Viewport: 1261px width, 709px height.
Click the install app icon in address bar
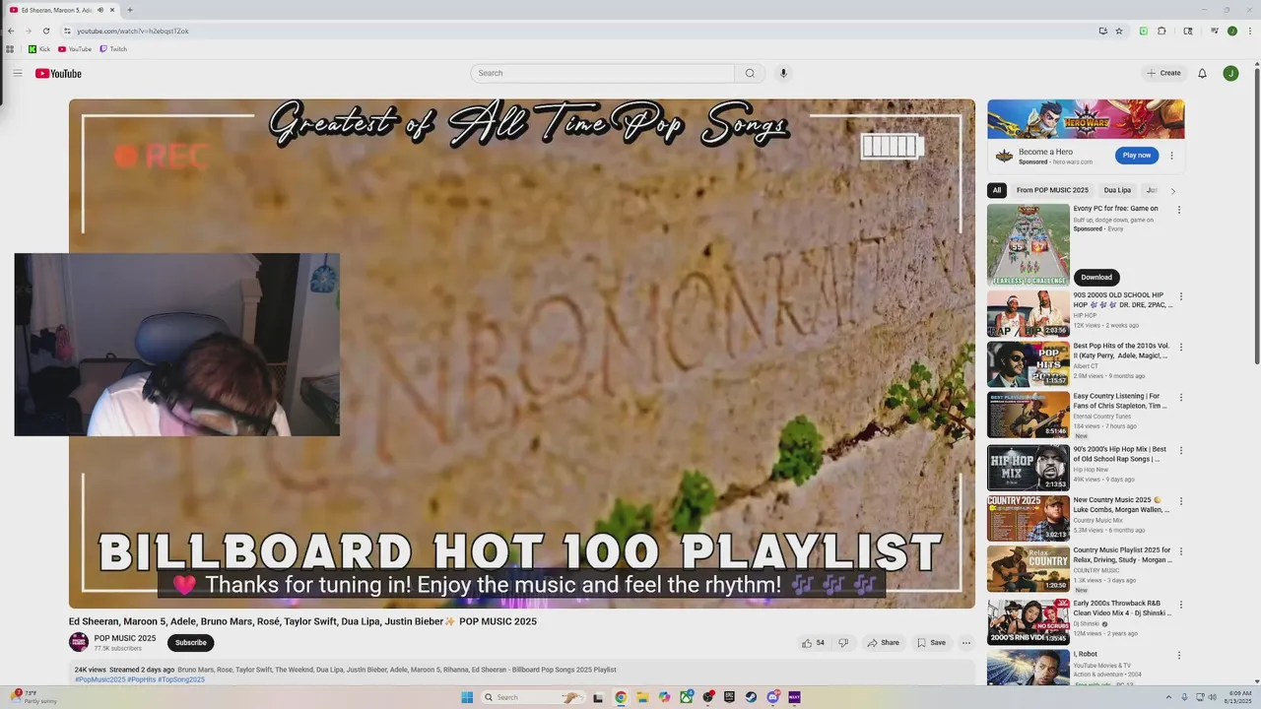(x=1102, y=31)
